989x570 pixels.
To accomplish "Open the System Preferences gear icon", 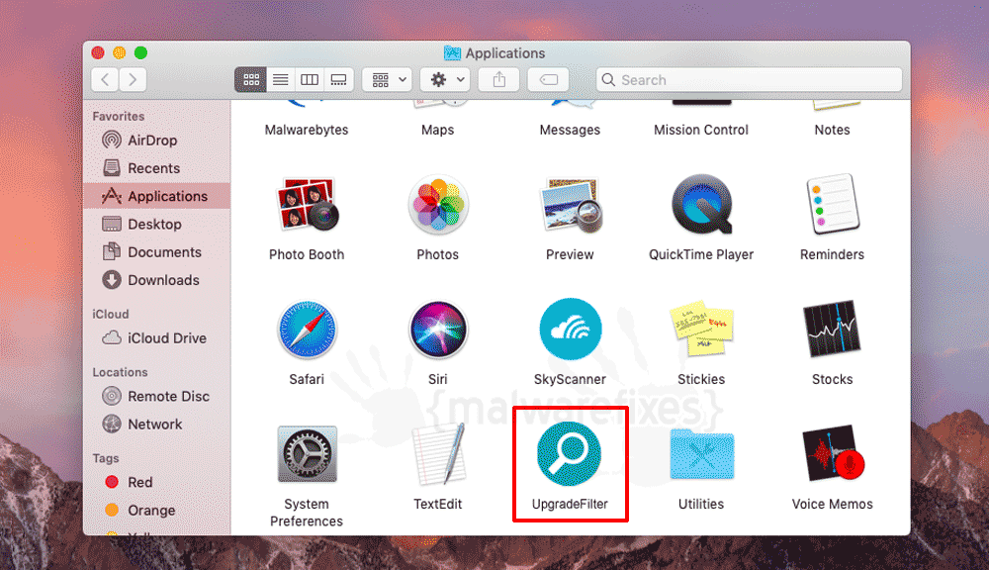I will pyautogui.click(x=308, y=454).
